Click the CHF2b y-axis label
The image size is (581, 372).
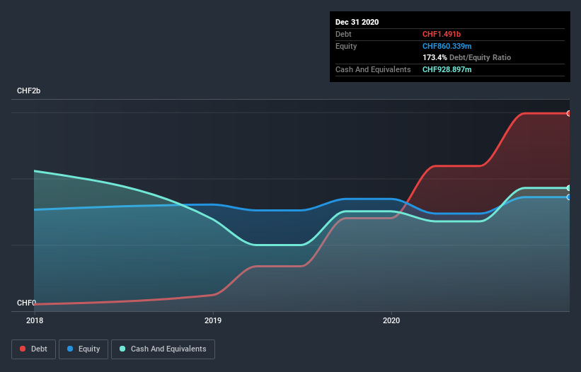28,91
